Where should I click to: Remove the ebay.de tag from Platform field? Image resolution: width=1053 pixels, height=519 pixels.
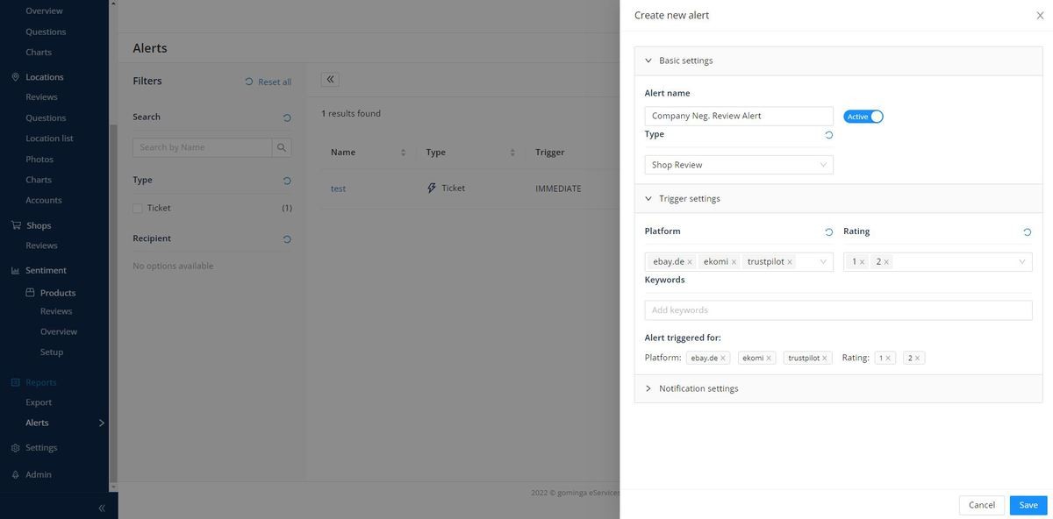point(690,262)
